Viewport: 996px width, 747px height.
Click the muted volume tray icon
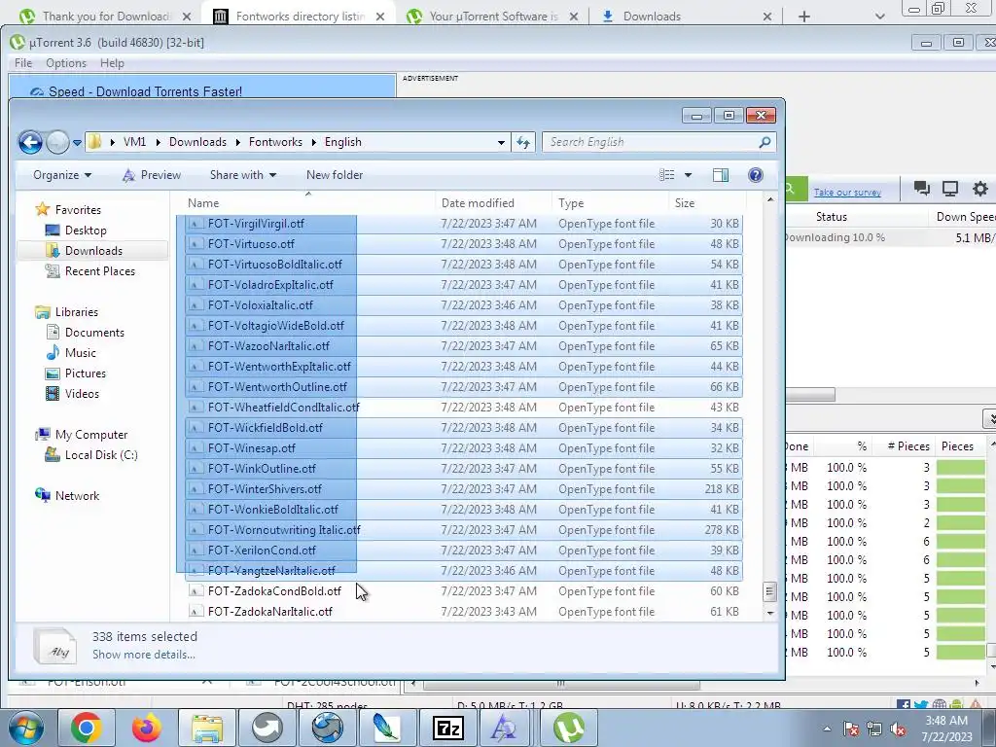click(898, 729)
